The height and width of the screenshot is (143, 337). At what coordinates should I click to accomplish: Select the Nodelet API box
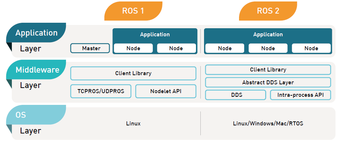(166, 91)
